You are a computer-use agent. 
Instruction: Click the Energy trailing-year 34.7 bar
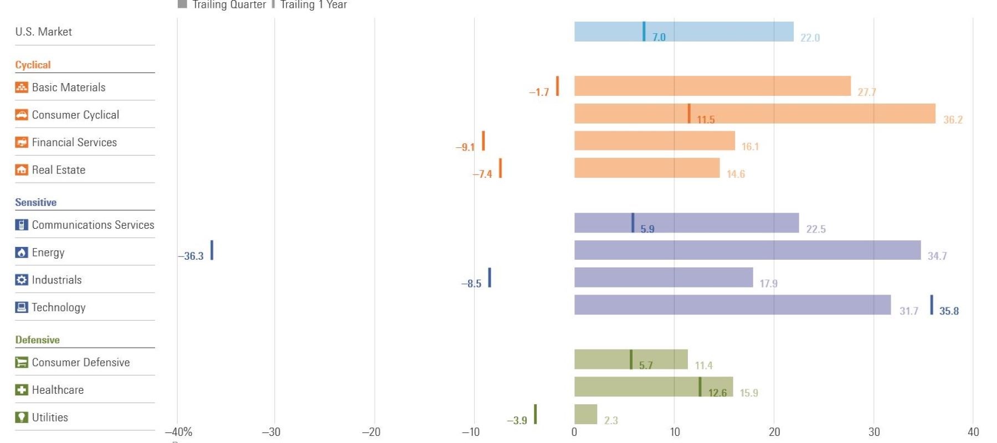[x=747, y=250]
